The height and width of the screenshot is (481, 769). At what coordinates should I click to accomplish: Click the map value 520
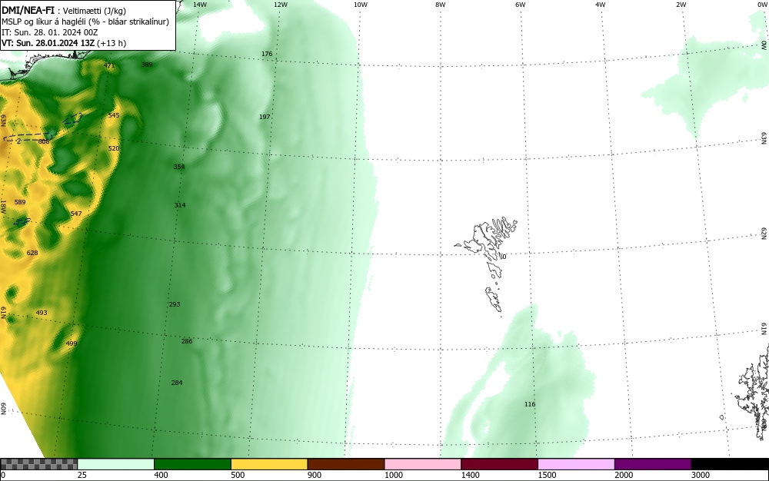pos(114,148)
